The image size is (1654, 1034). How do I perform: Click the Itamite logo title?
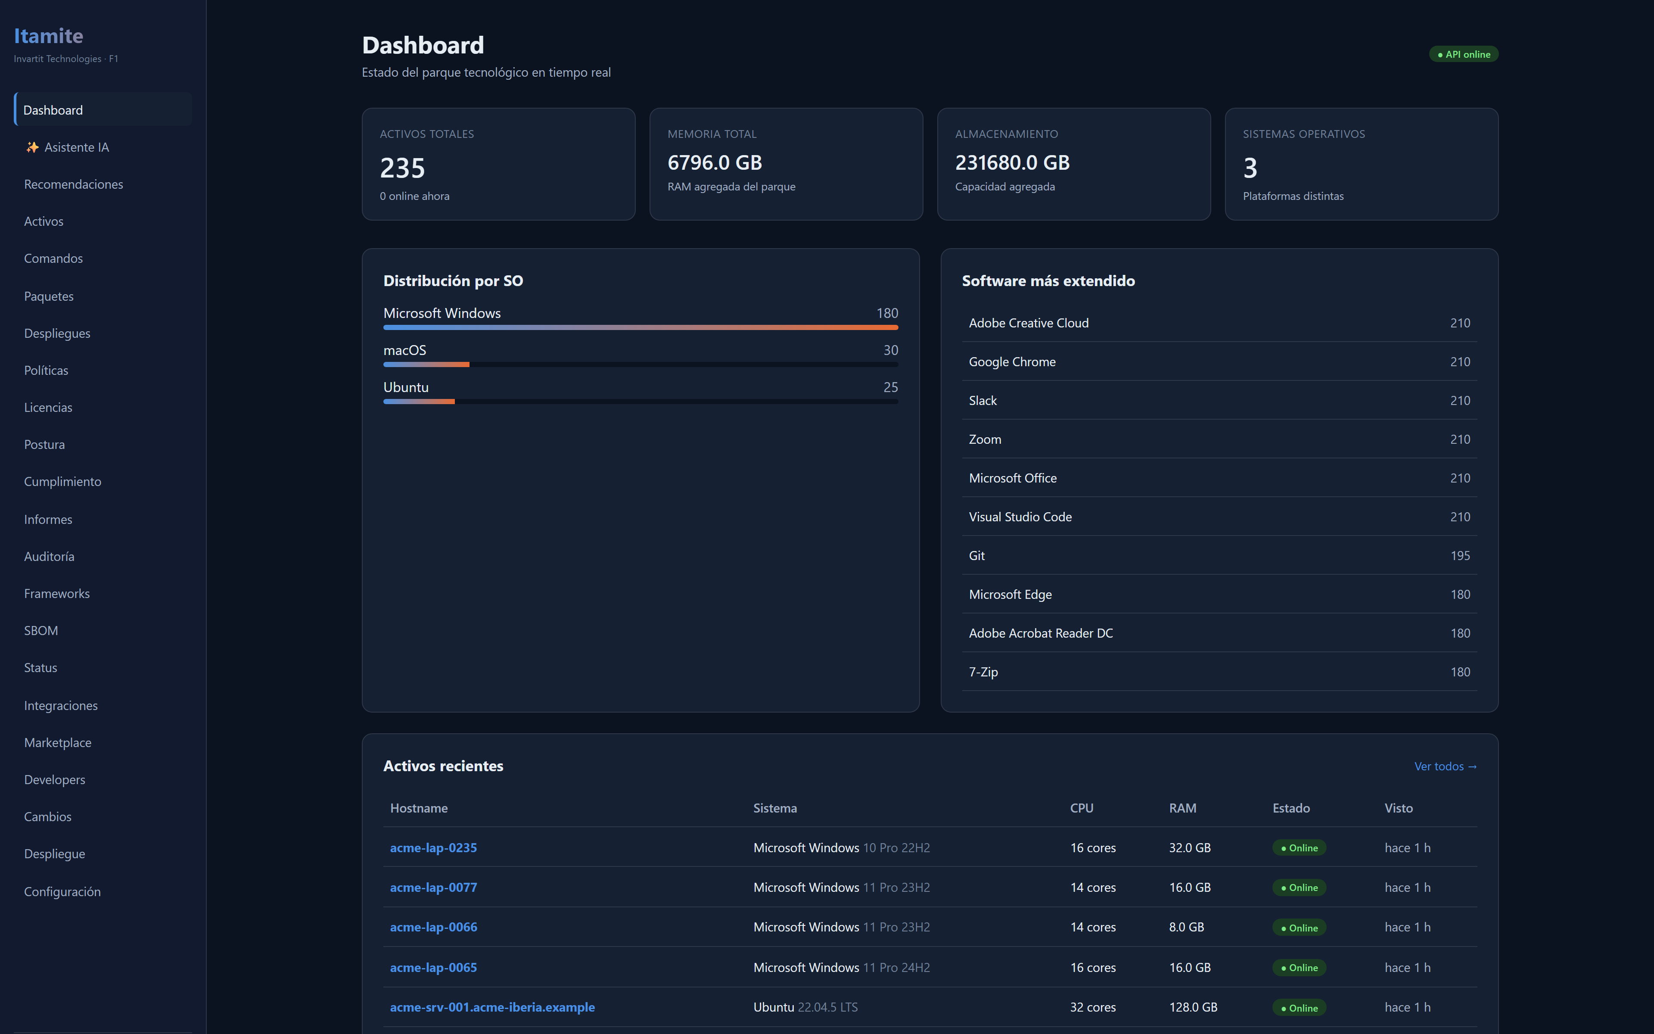click(x=49, y=36)
